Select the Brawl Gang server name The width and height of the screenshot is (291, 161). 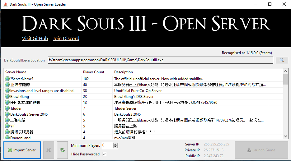(20, 97)
